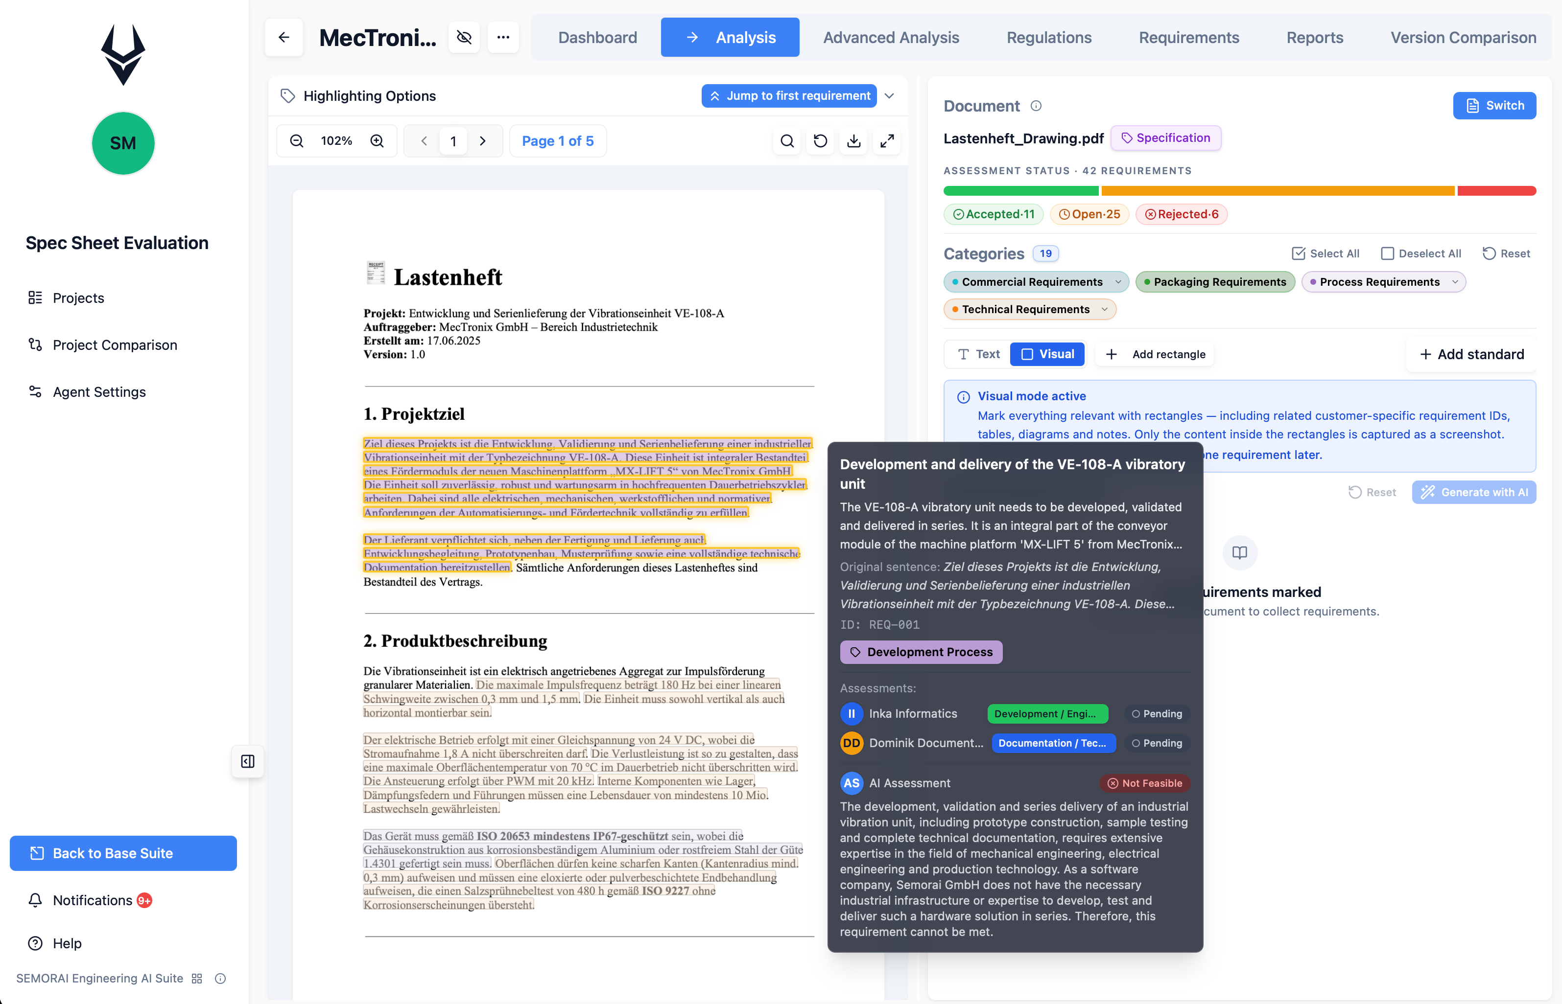The image size is (1562, 1004).
Task: Click the open-book icon in requirements panel
Action: click(x=1240, y=553)
